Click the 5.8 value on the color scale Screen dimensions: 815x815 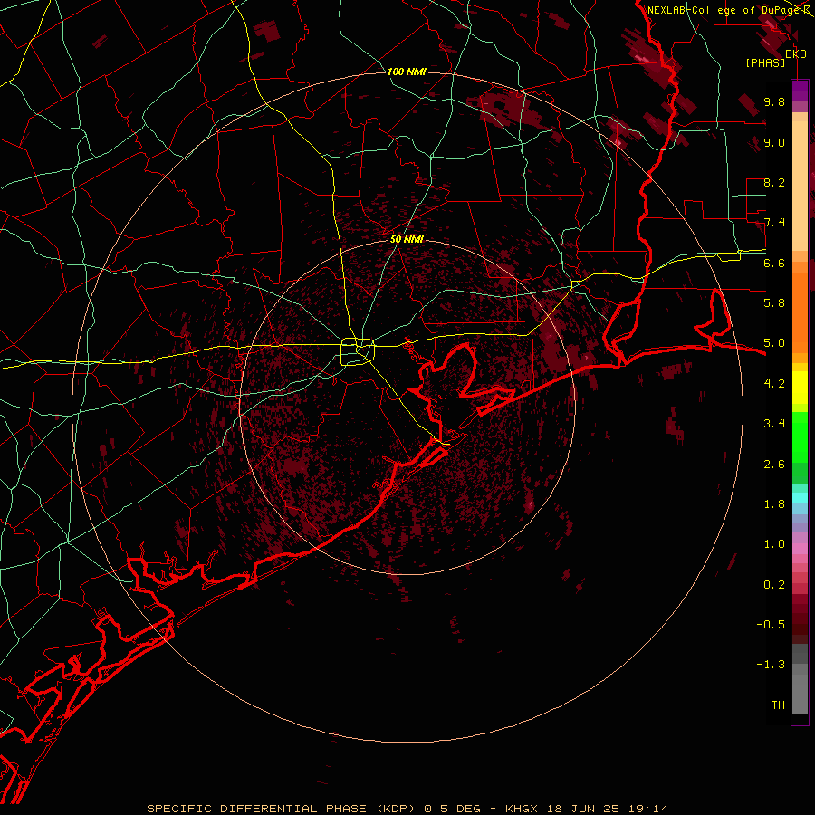coord(774,303)
